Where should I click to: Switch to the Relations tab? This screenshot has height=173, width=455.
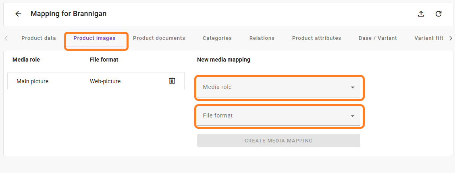tap(262, 38)
